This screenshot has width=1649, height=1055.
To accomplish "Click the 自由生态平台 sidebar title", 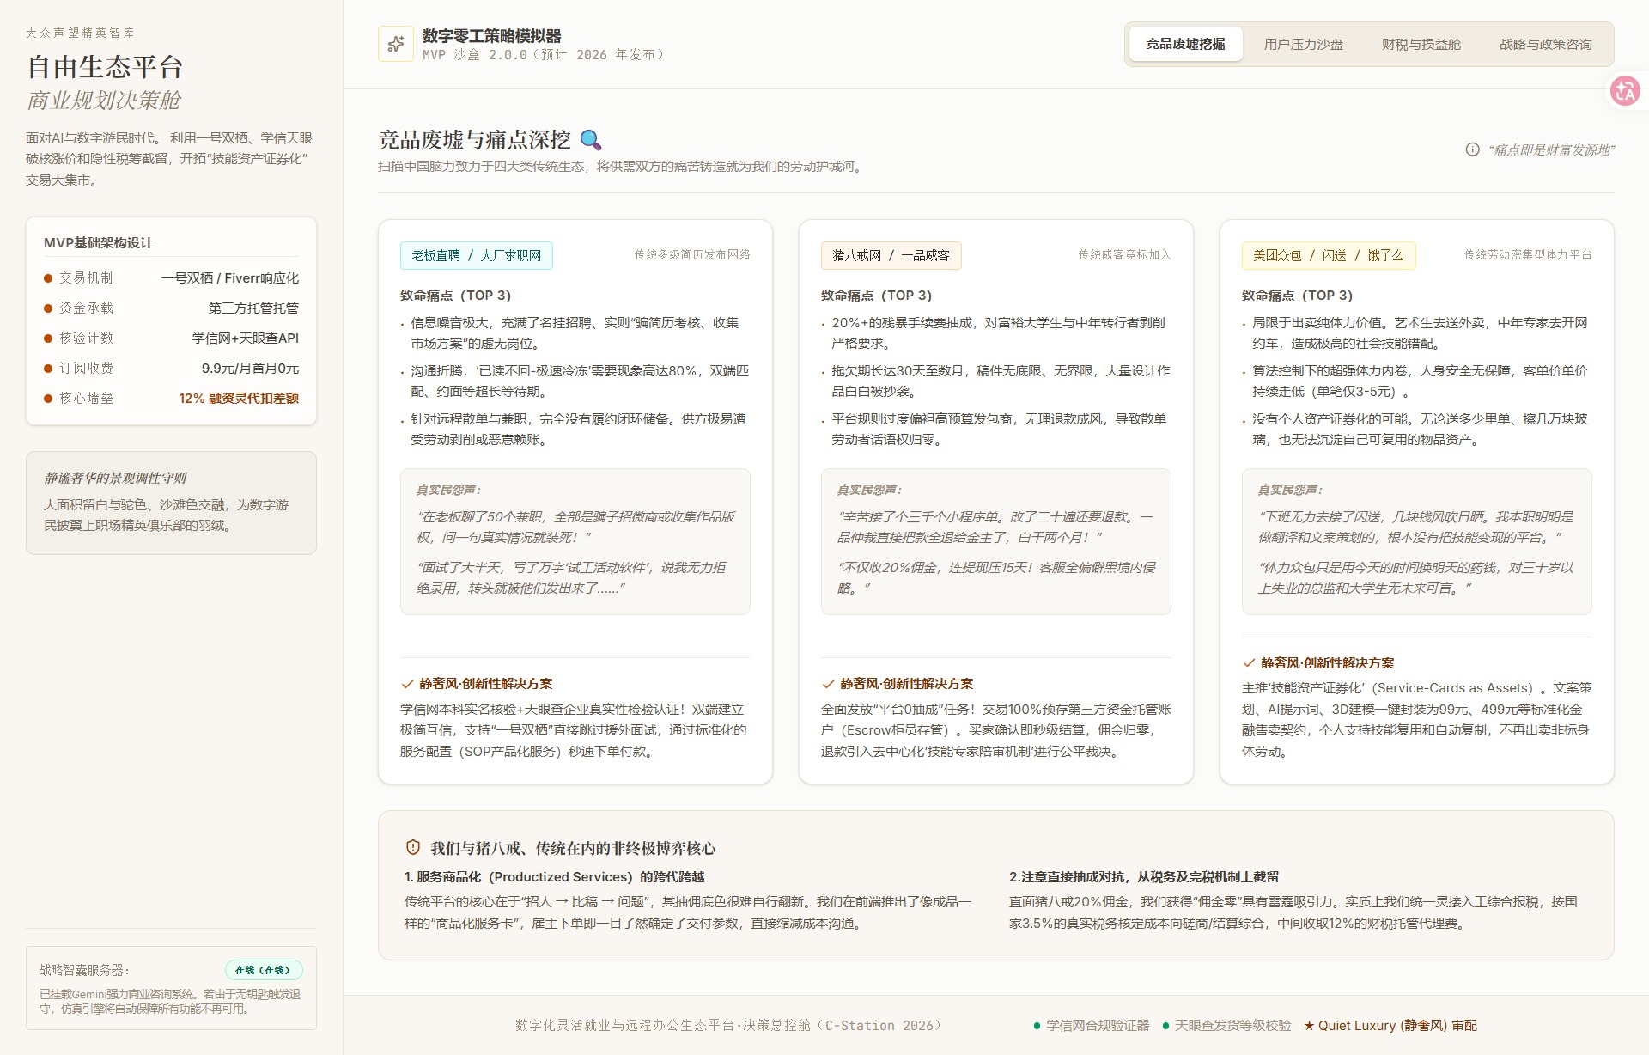I will (x=105, y=67).
